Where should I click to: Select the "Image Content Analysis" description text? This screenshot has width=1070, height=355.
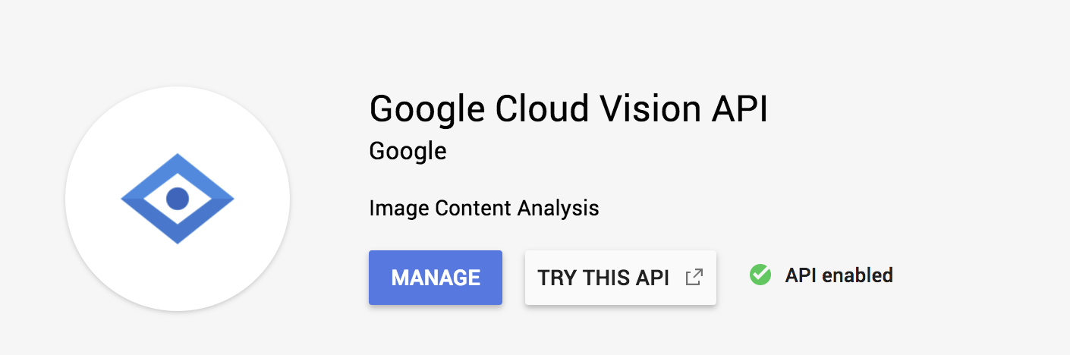483,208
